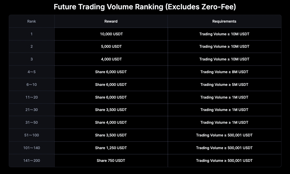Click the Trading Volume ≥ 5M USDT requirement
Viewport: 290px width, 174px height.
click(x=224, y=84)
